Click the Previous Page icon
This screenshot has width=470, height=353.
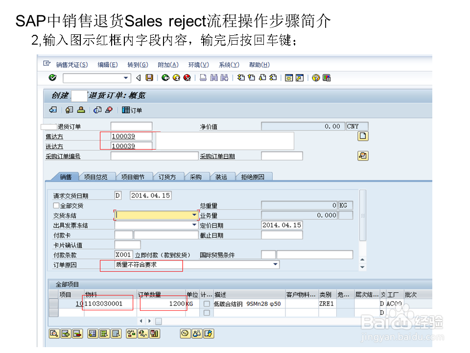[252, 78]
